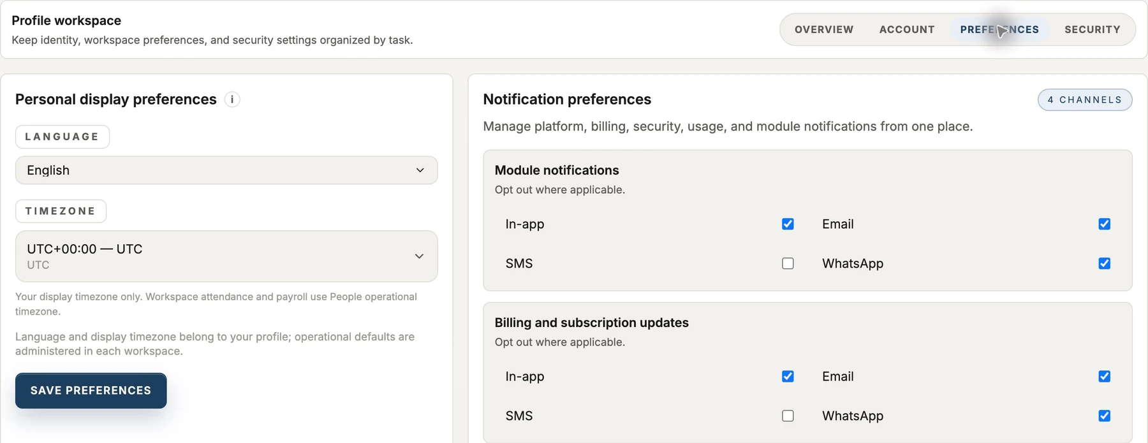Click the TIMEZONE field label
Screen dimensions: 1148x443
61,211
